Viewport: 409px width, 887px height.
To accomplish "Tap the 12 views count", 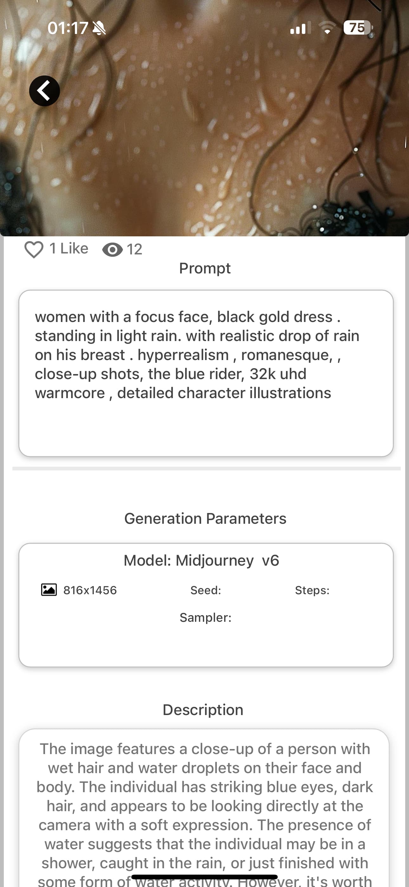I will point(134,249).
